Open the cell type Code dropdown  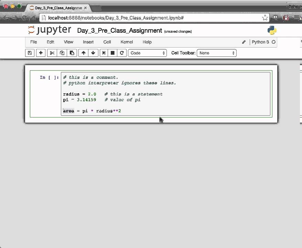pyautogui.click(x=147, y=53)
